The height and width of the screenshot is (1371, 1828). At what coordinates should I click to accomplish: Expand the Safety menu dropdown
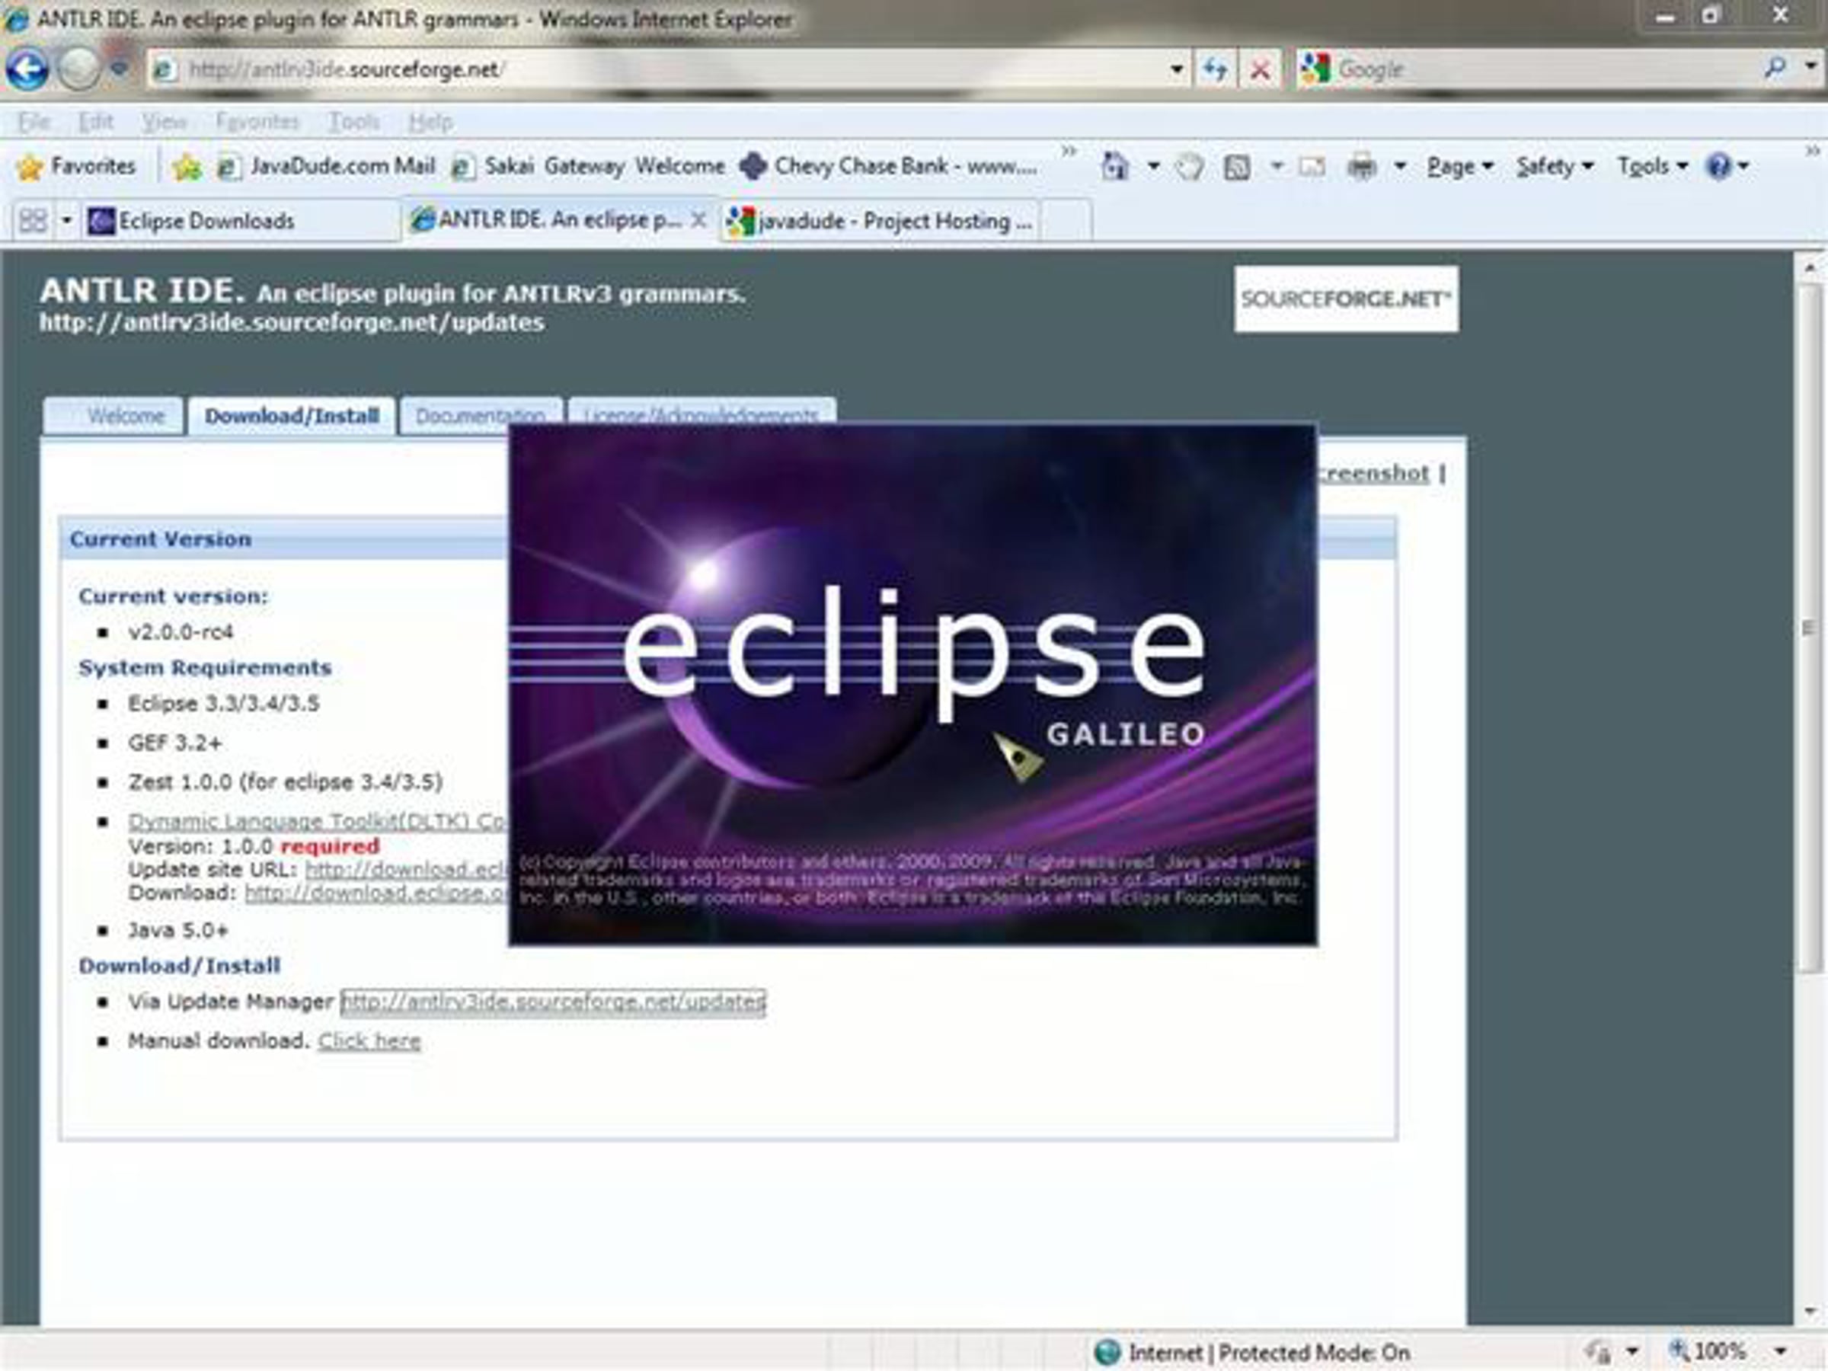point(1555,167)
